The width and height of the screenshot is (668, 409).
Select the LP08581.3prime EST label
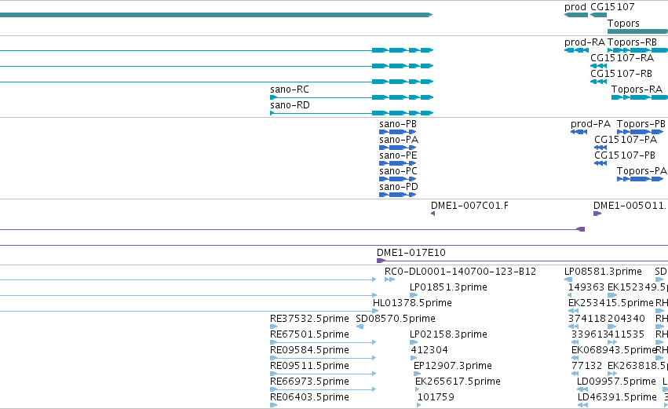(x=603, y=272)
